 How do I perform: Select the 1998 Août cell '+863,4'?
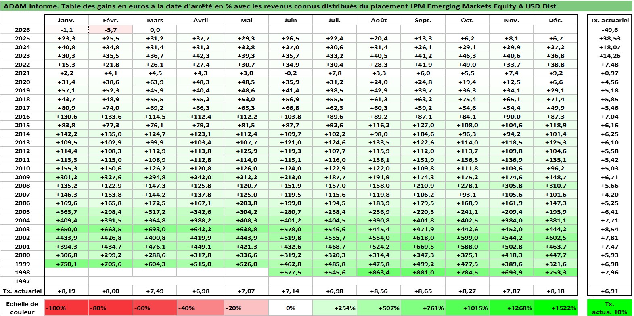pyautogui.click(x=379, y=272)
